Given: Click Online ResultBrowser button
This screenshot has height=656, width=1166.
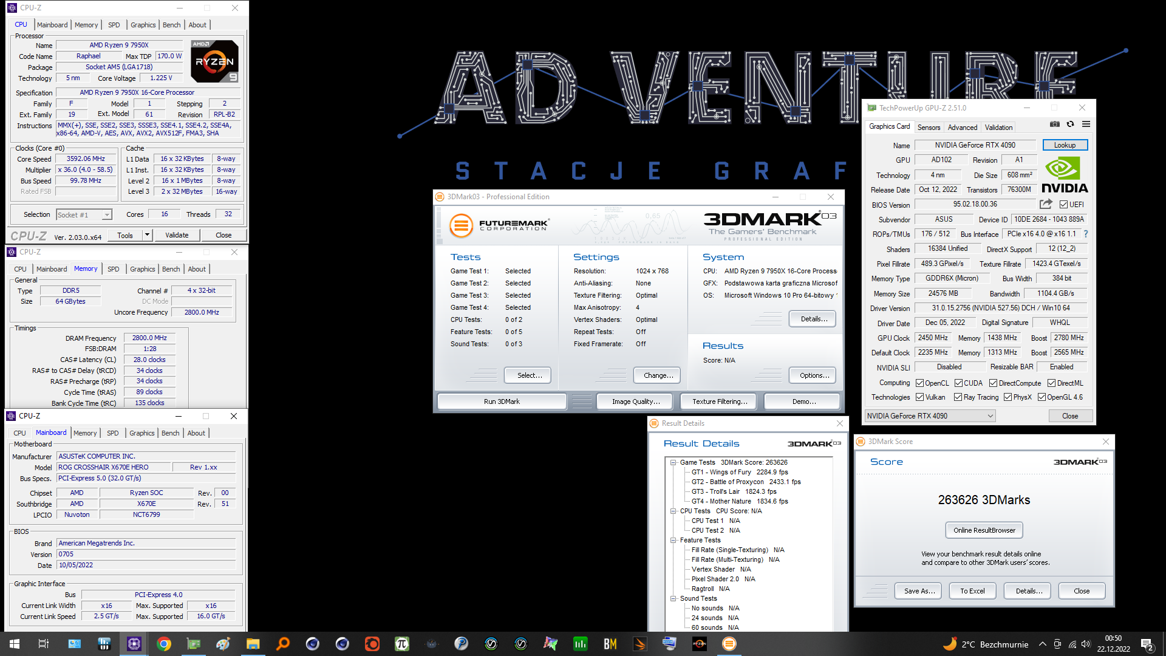Looking at the screenshot, I should pos(984,530).
